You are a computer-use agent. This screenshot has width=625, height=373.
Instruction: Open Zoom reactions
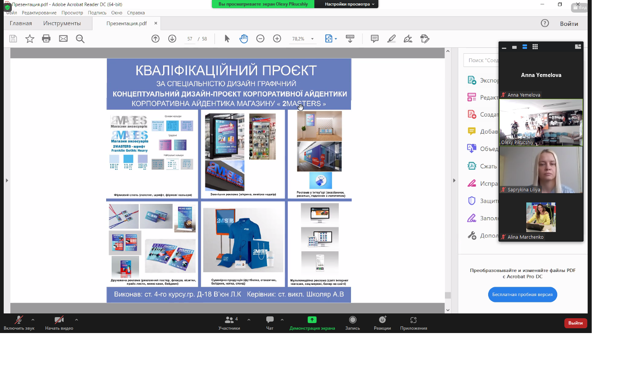click(x=382, y=323)
